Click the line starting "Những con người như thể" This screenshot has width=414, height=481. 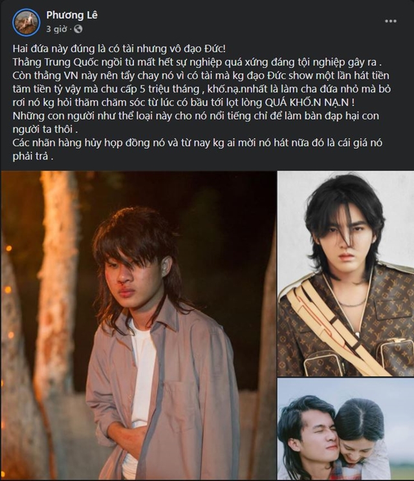coord(196,116)
